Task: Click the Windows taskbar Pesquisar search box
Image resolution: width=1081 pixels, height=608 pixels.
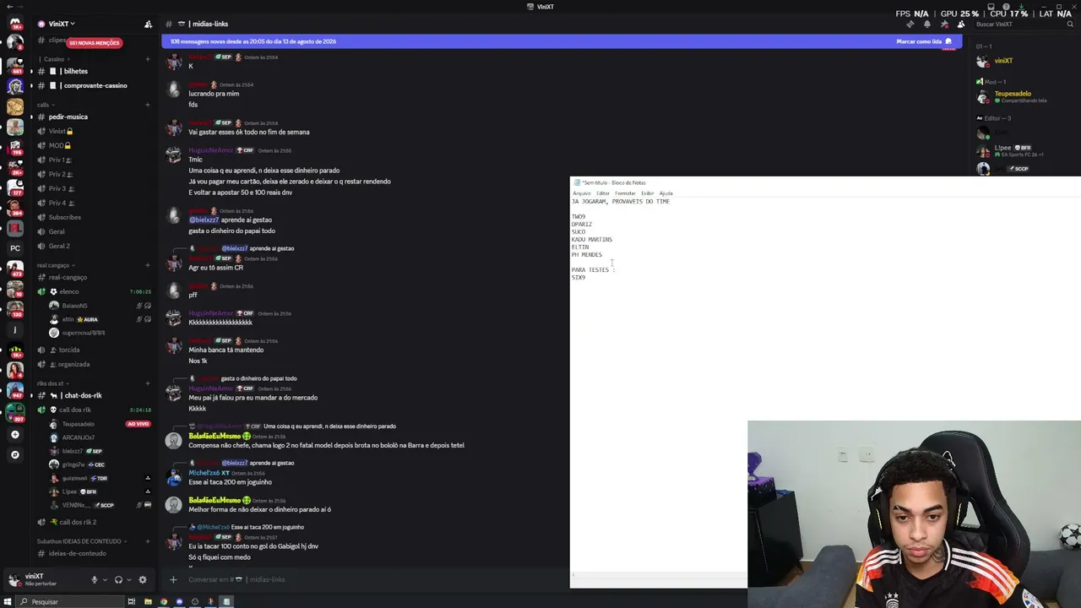Action: [71, 601]
